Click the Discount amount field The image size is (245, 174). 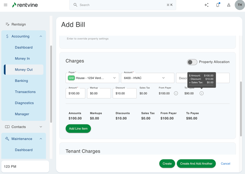pos(124,93)
